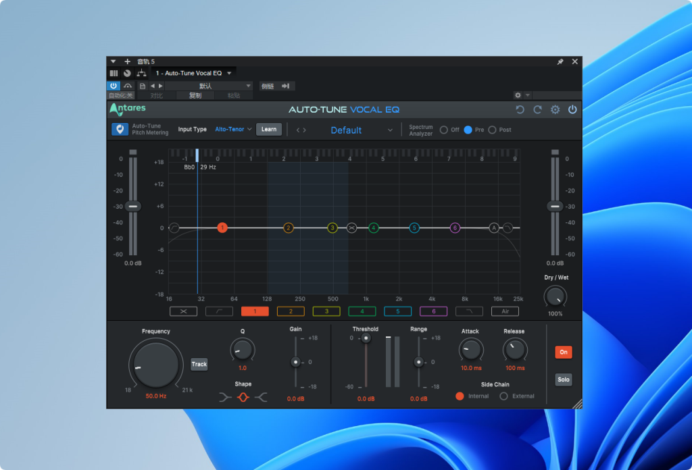The width and height of the screenshot is (692, 470).
Task: Toggle the Antares plugin power icon
Action: coord(572,110)
